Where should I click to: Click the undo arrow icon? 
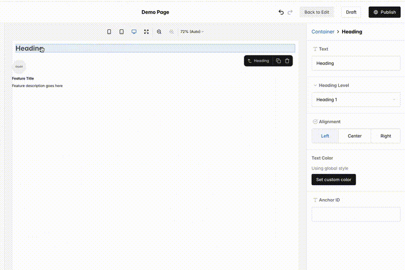[281, 12]
